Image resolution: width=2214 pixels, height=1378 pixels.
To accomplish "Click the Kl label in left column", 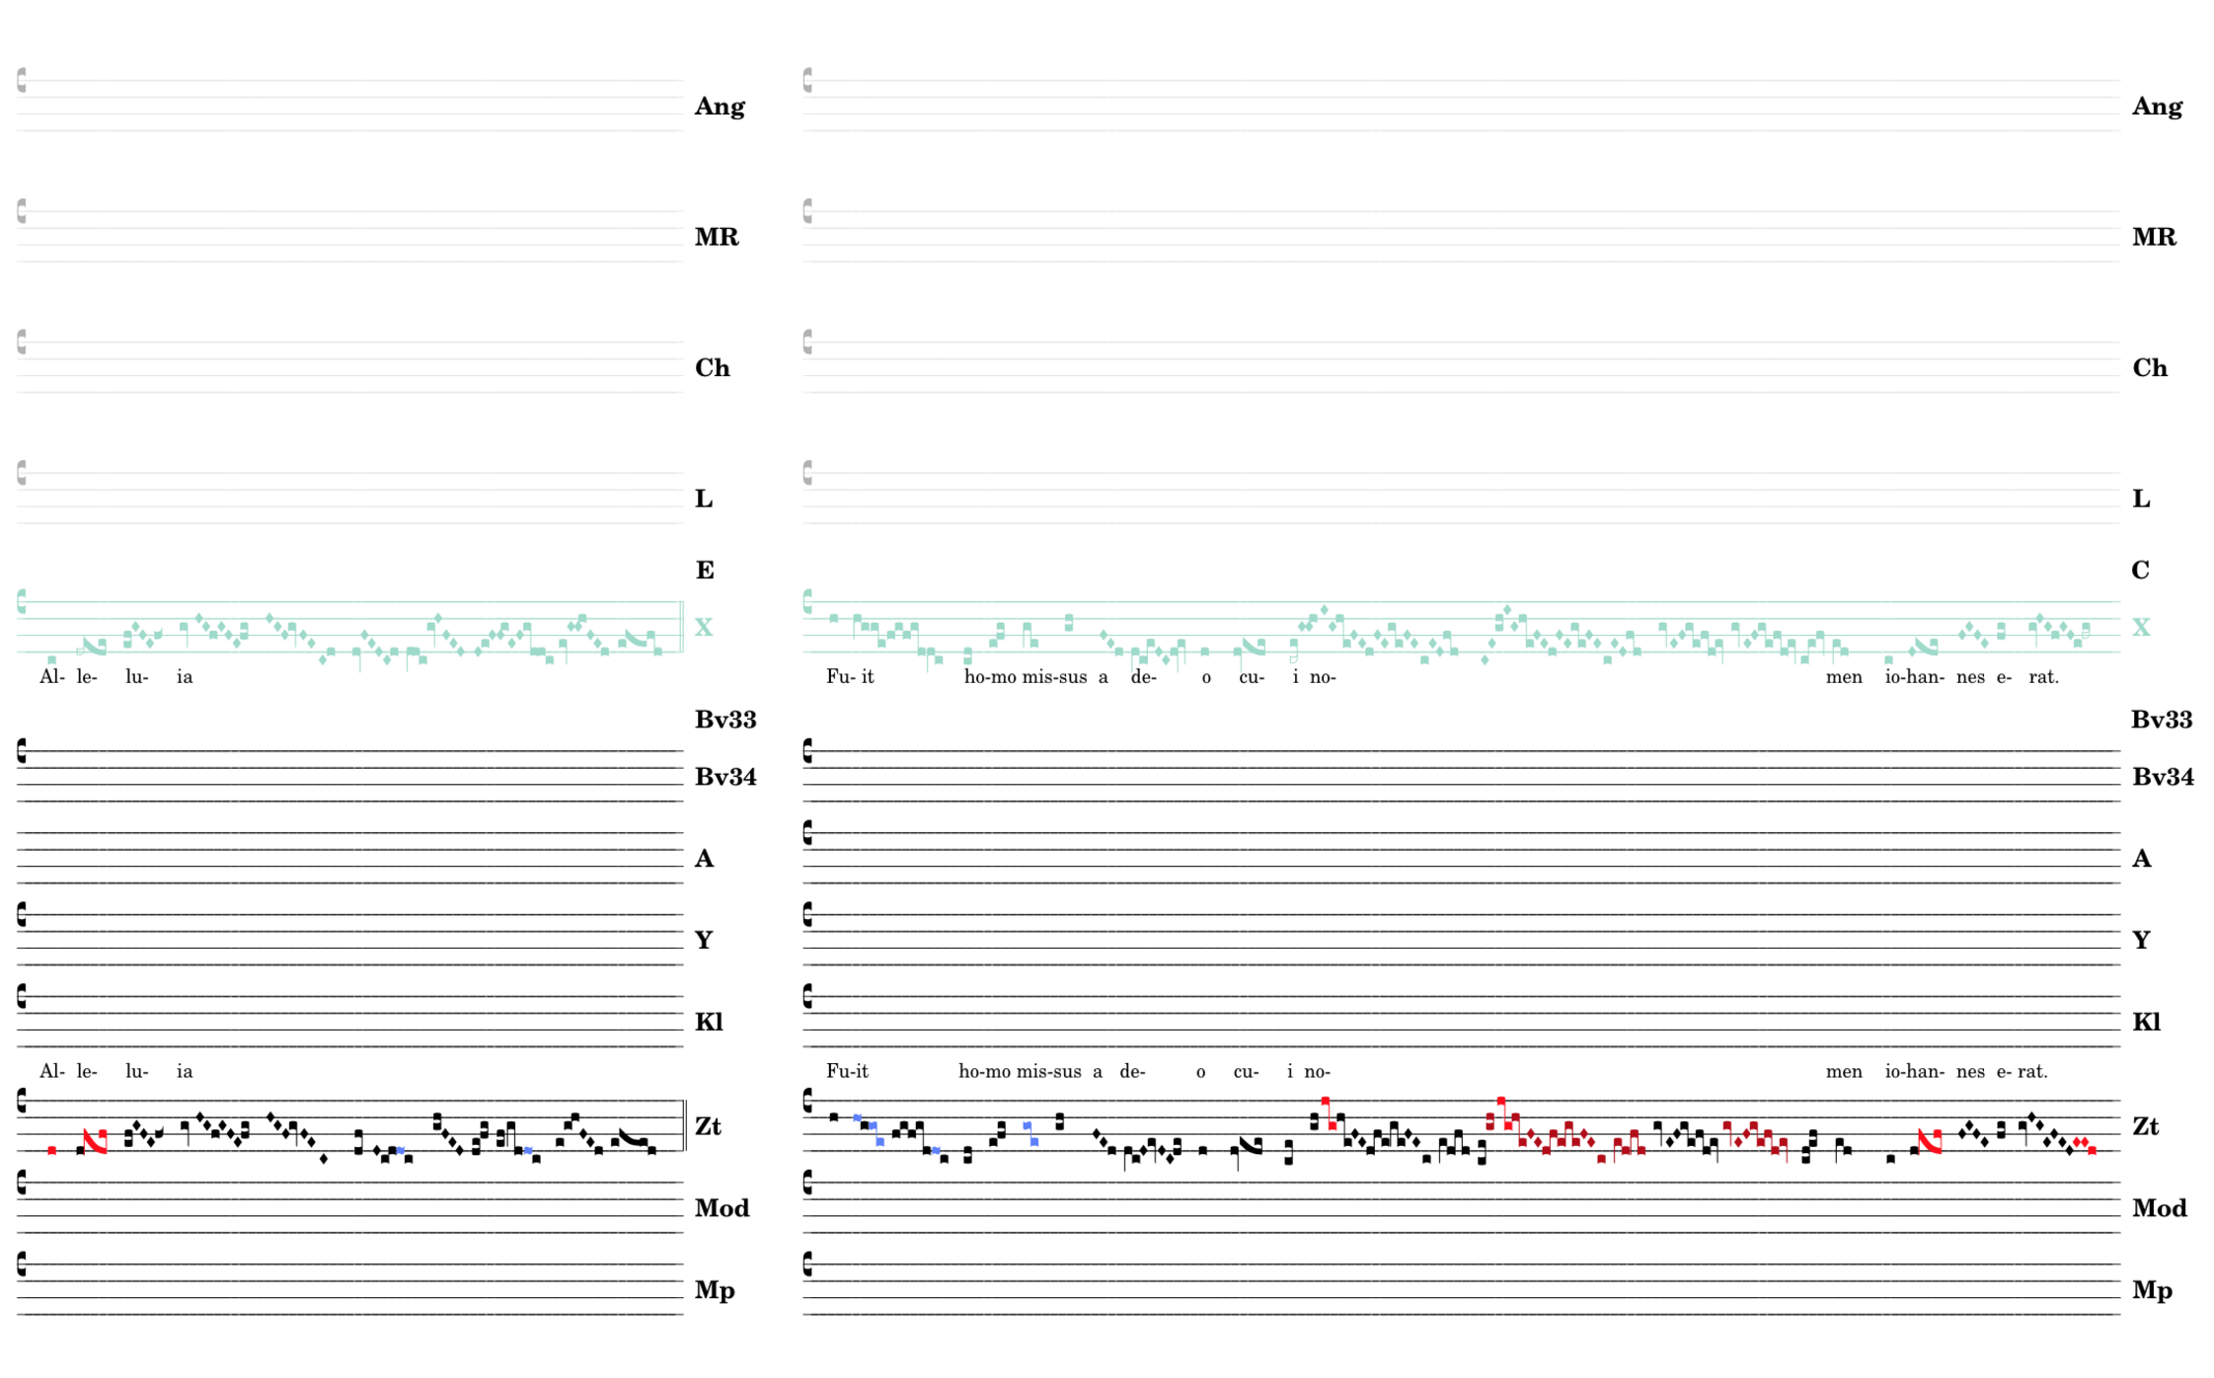I will pos(708,1022).
